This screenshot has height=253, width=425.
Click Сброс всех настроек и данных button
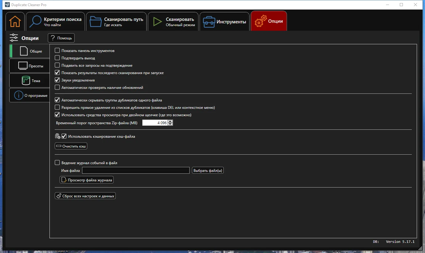pyautogui.click(x=85, y=196)
